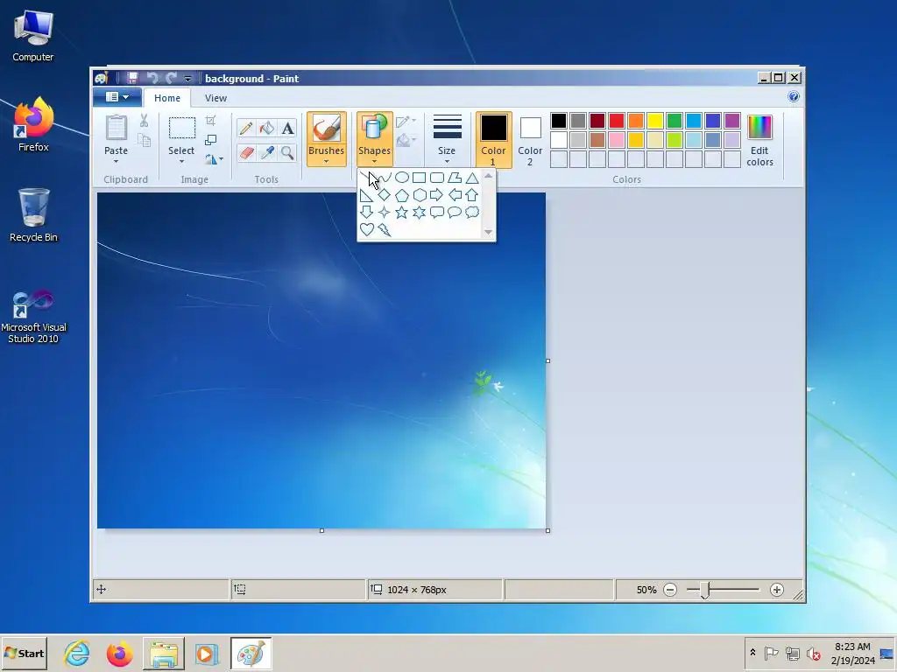Select the Pencil tool
897x672 pixels.
246,128
